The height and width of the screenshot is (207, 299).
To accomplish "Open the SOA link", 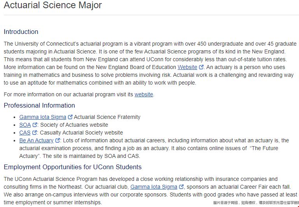I will click(25, 125).
